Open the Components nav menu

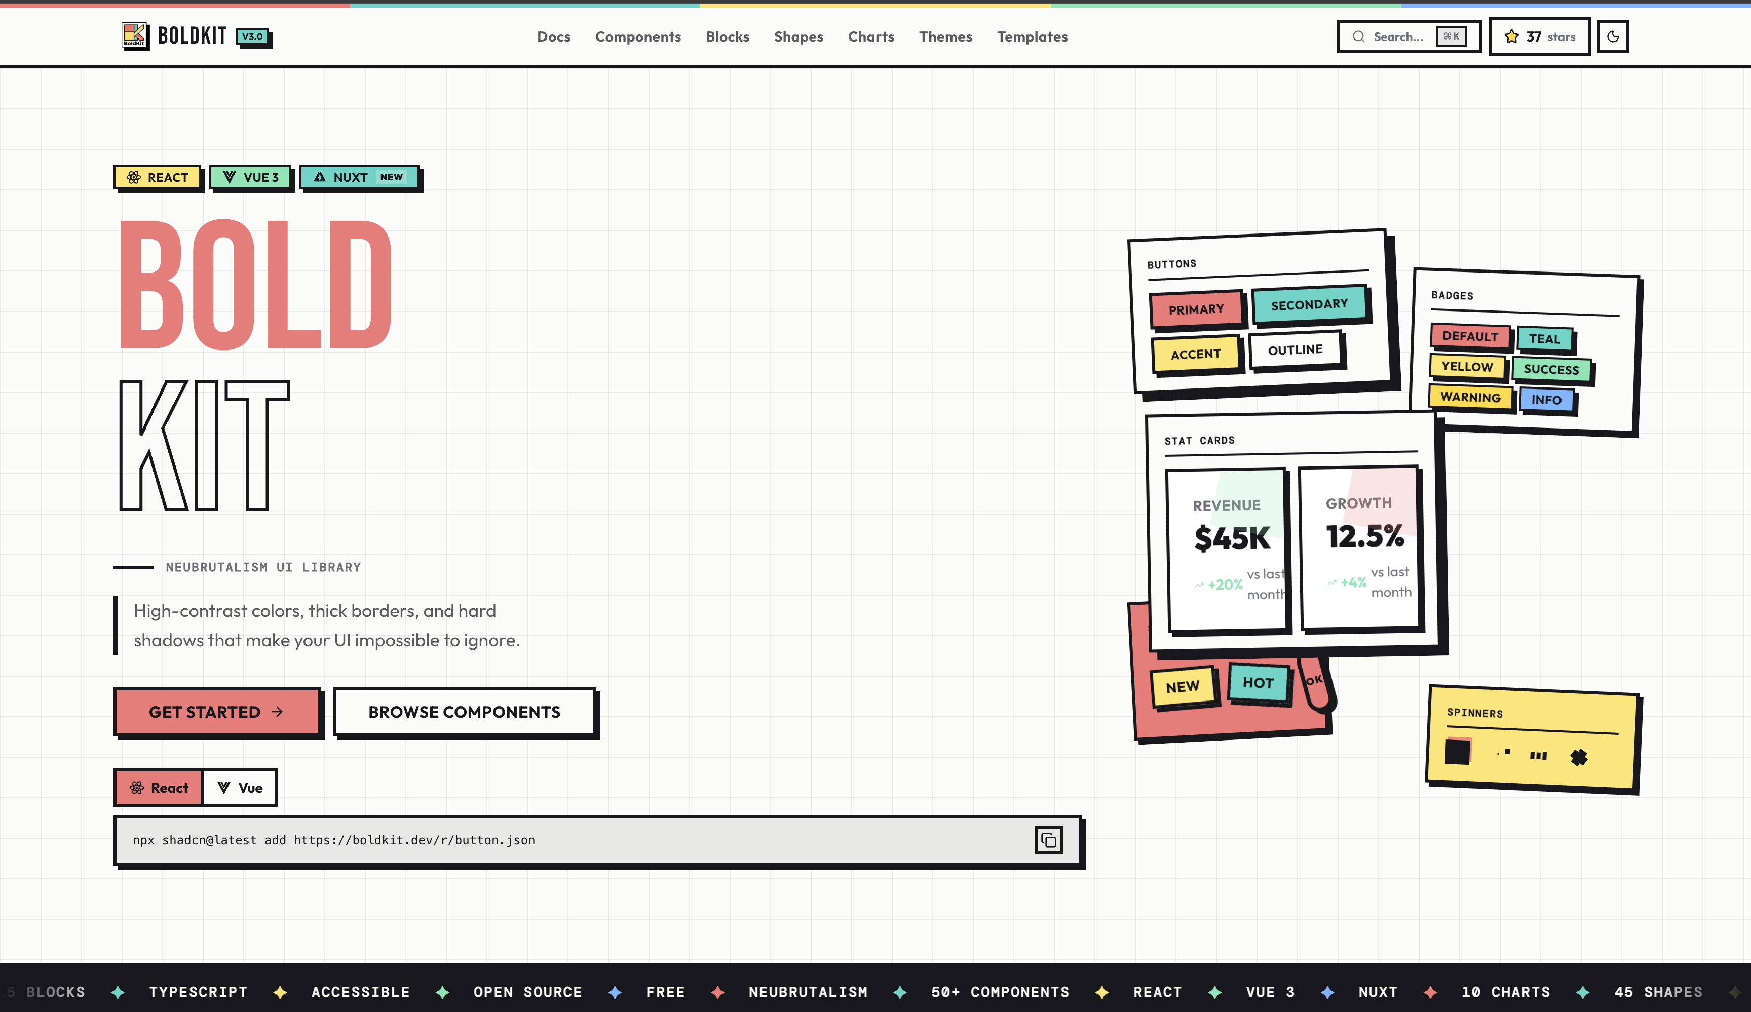coord(637,37)
